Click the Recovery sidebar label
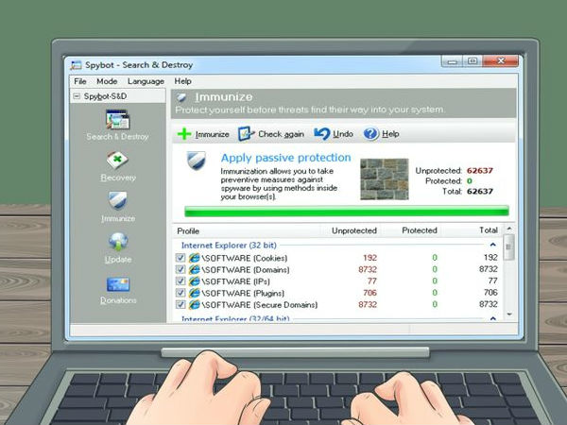 118,178
